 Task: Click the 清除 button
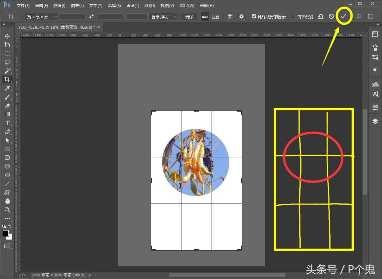tap(189, 16)
